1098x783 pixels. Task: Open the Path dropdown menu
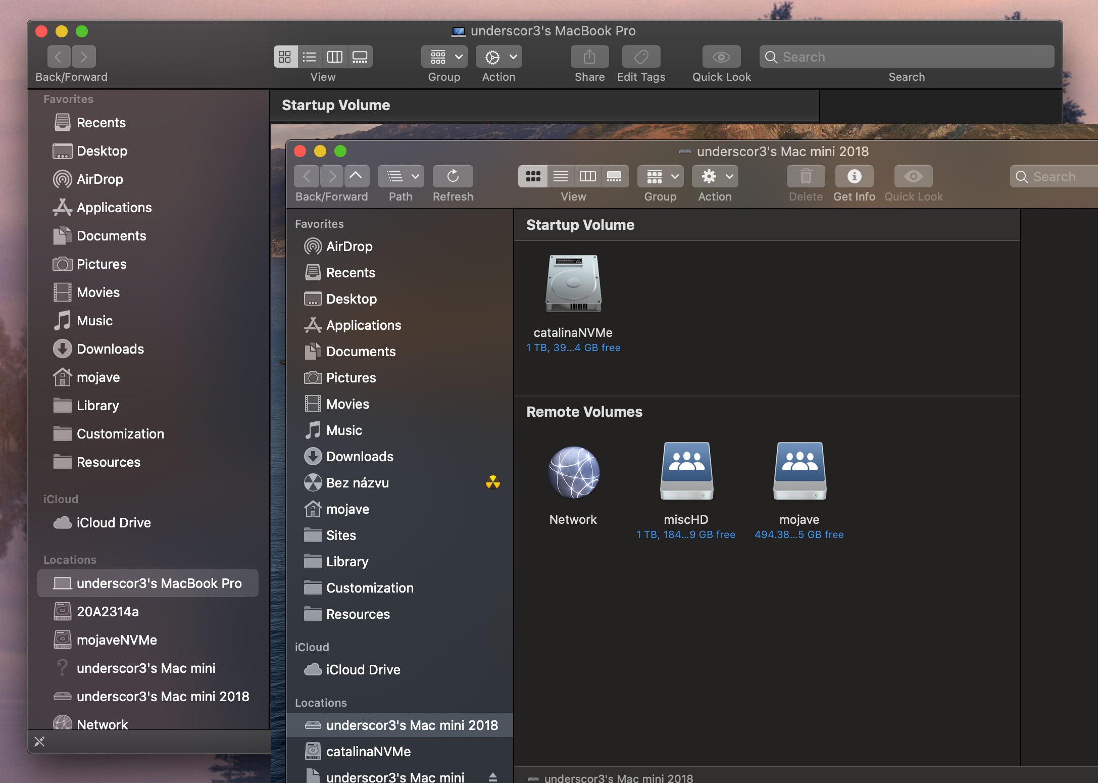tap(401, 176)
